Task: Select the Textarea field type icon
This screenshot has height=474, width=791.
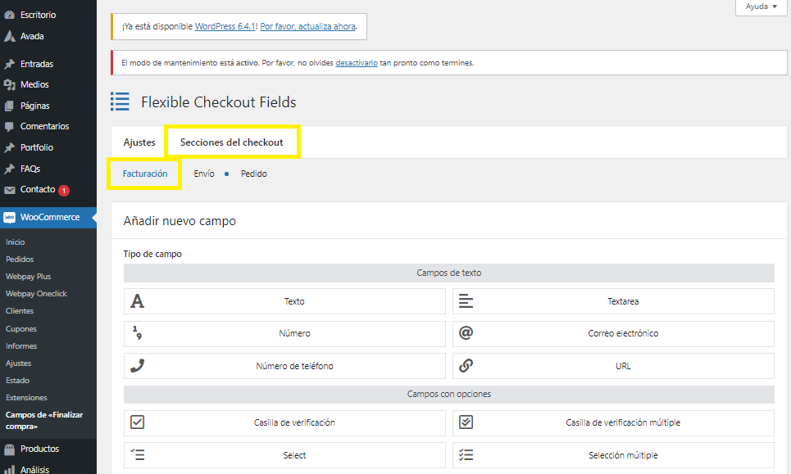Action: pyautogui.click(x=466, y=301)
